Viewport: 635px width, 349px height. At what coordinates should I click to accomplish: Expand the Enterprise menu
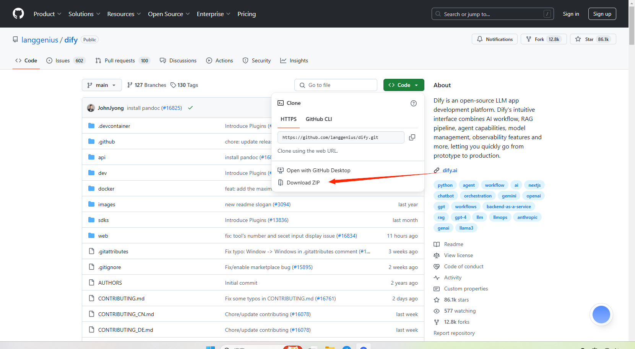coord(214,14)
